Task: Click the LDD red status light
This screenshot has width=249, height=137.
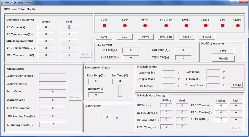Action: (125, 26)
